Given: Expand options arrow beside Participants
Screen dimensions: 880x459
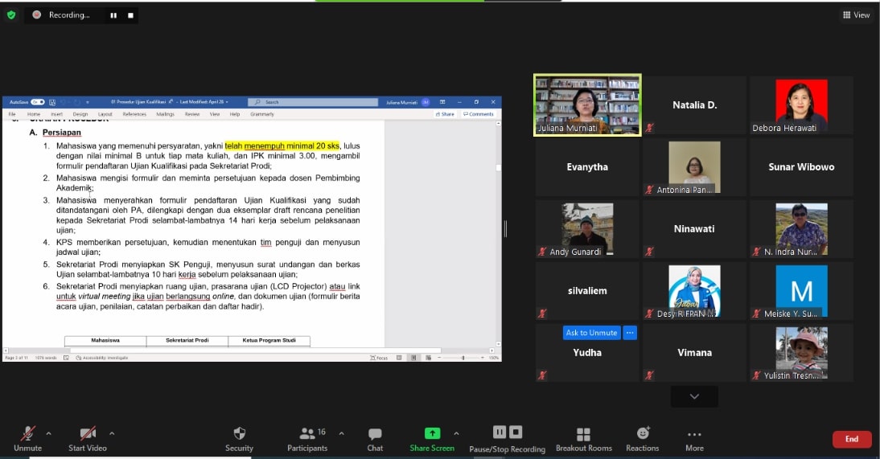Looking at the screenshot, I should [x=341, y=433].
